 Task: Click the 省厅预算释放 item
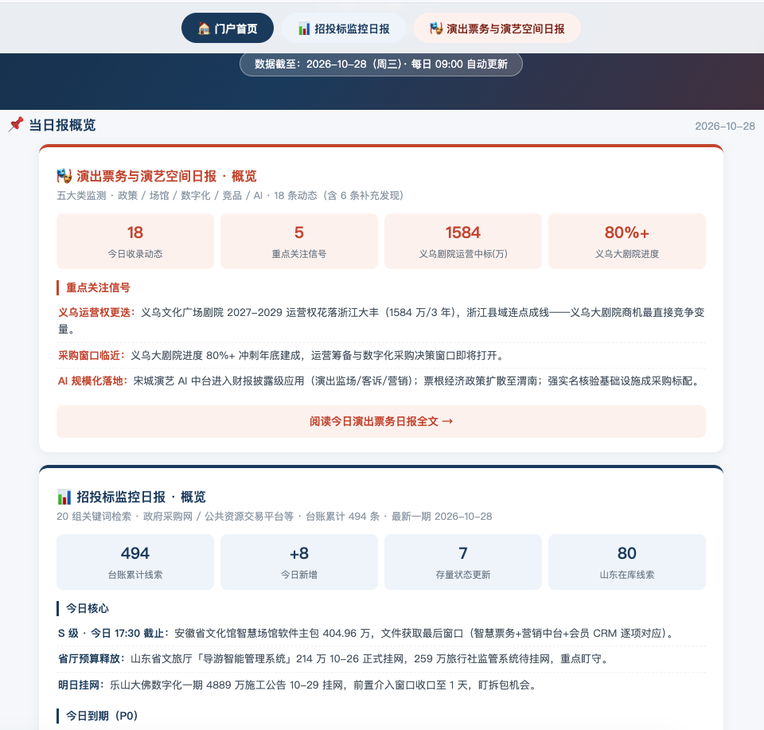381,659
